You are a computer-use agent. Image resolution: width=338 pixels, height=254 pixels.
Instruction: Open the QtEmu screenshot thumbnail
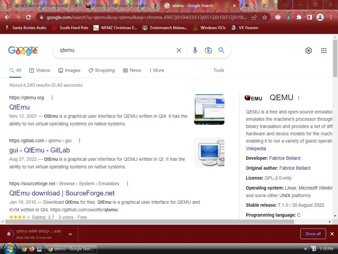tap(209, 109)
